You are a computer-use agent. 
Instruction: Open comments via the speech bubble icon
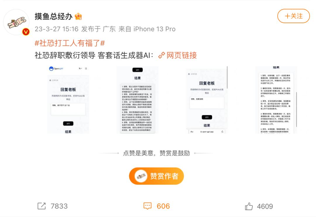click(x=147, y=206)
